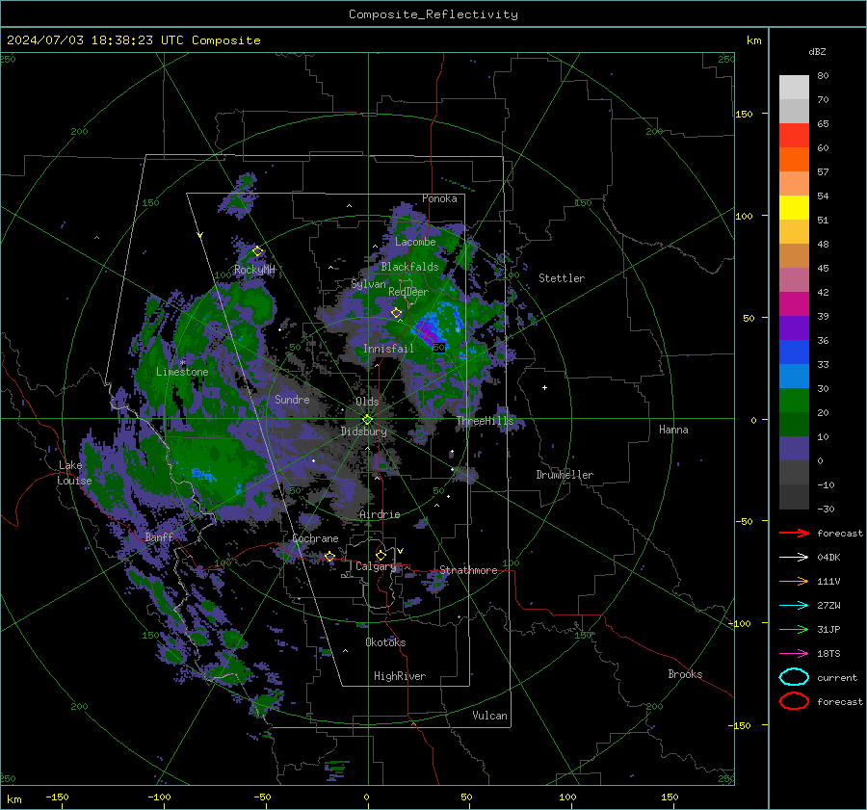
Task: Click the HighRiver label
Action: pos(400,676)
